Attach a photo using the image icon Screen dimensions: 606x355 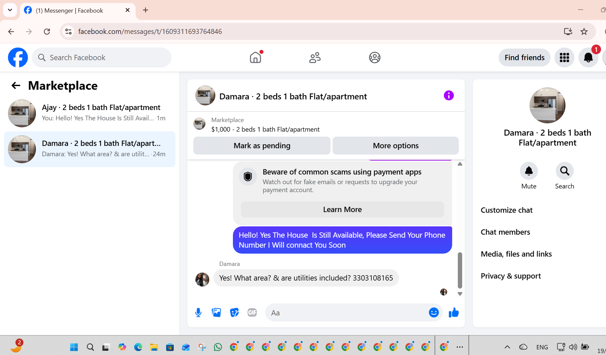[x=216, y=312]
